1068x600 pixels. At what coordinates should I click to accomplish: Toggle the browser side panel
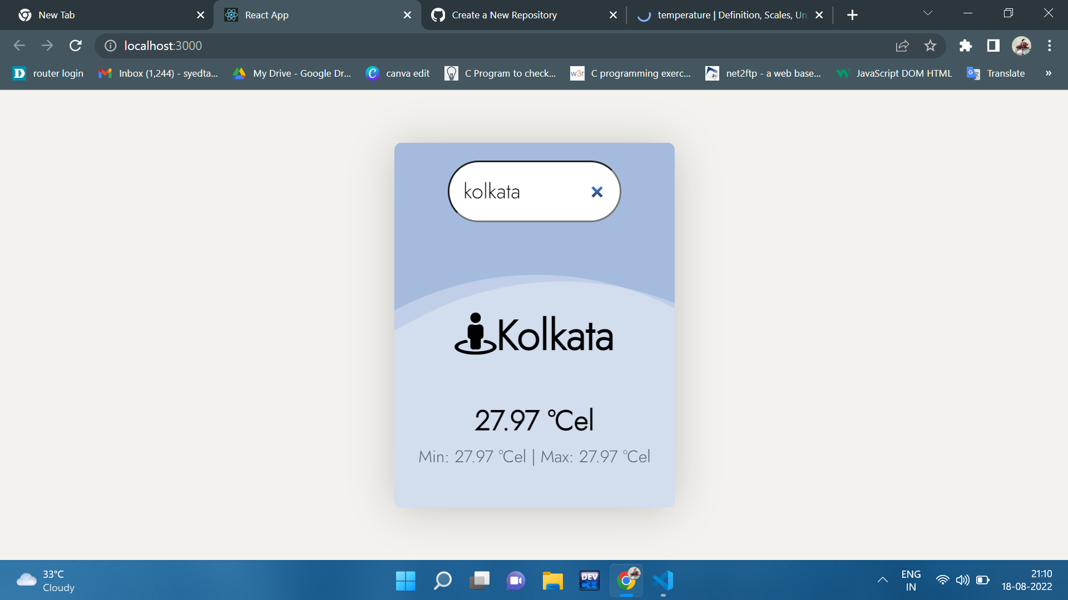pyautogui.click(x=993, y=46)
